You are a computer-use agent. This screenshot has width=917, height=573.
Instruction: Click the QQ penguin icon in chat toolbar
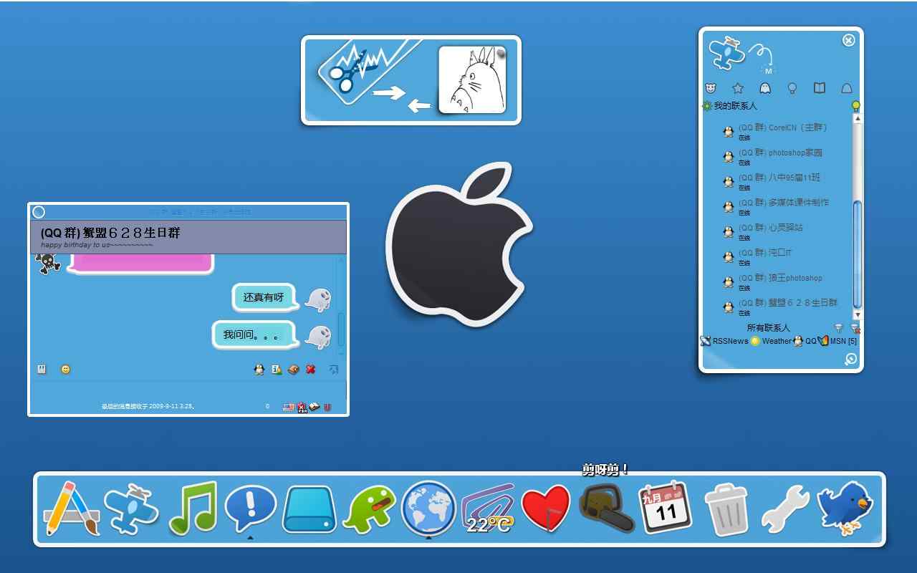(259, 370)
